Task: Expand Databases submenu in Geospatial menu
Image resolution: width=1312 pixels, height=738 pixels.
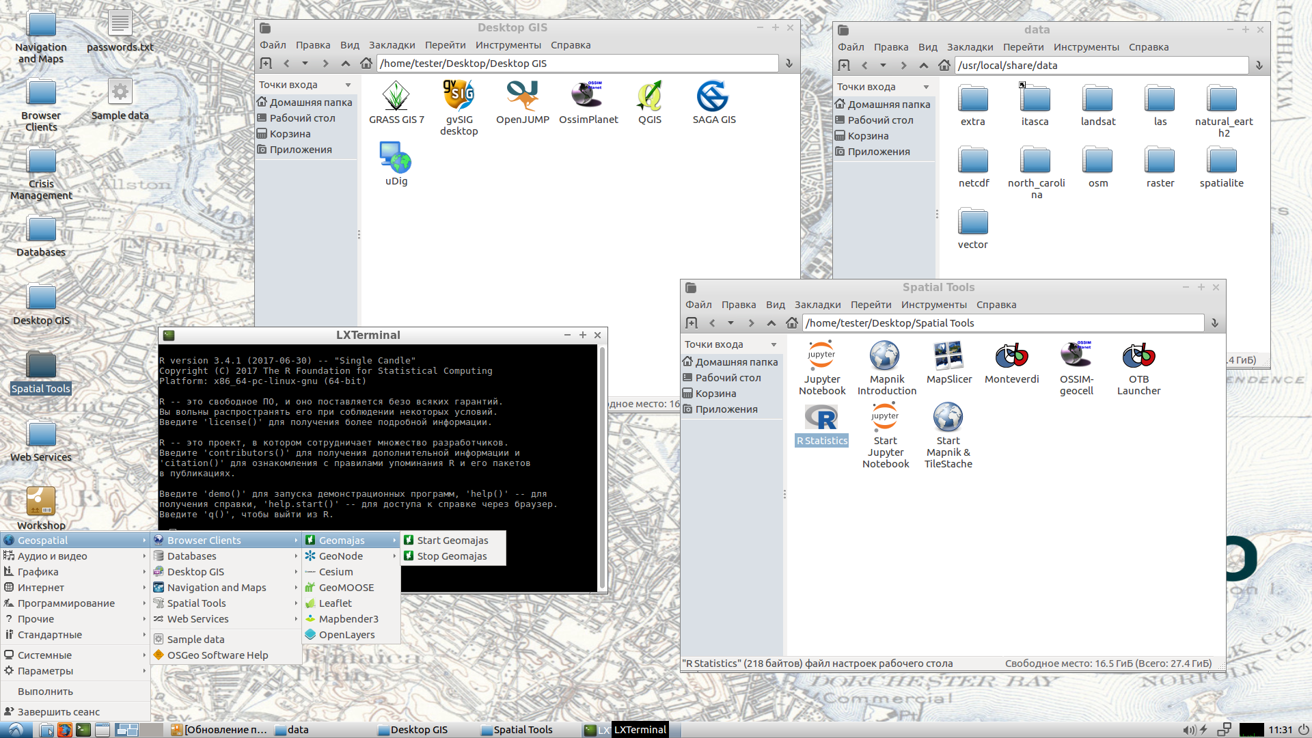Action: point(226,556)
